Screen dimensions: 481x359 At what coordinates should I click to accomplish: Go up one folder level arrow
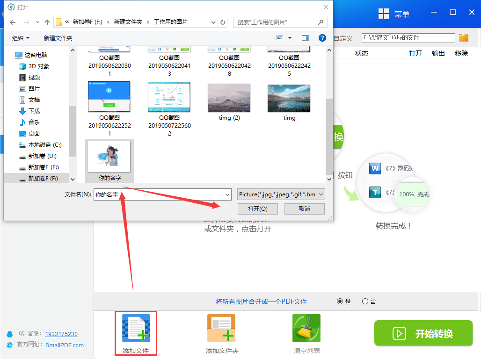pos(47,22)
